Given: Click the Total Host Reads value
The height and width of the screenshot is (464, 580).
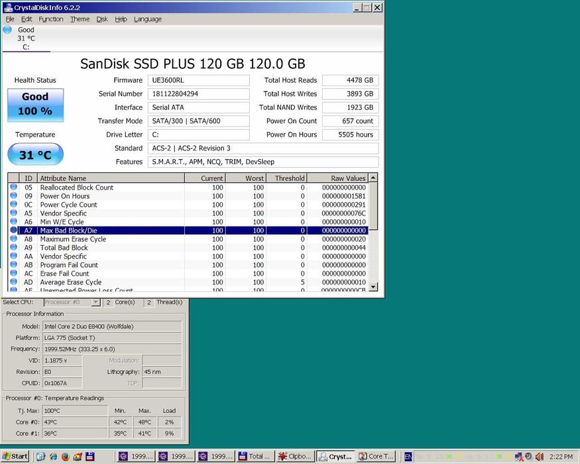Looking at the screenshot, I should point(350,80).
